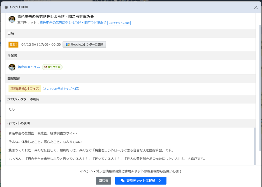
Task: Close the event details dialog with the X
Action: point(256,7)
